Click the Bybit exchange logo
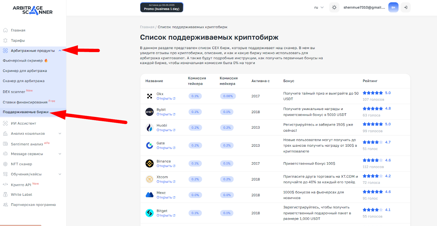Screen dimensions: 437x226 pyautogui.click(x=150, y=112)
